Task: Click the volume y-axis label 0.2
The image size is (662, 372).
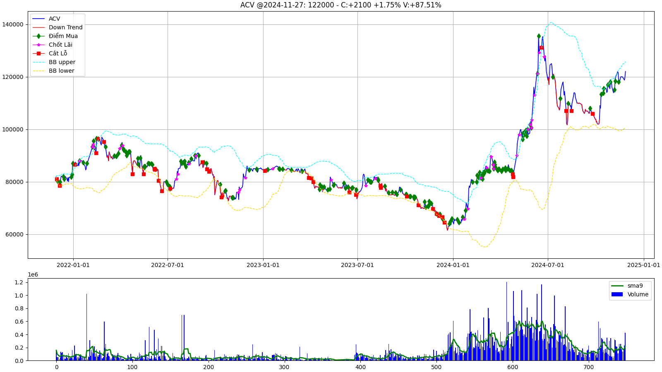Action: point(19,348)
